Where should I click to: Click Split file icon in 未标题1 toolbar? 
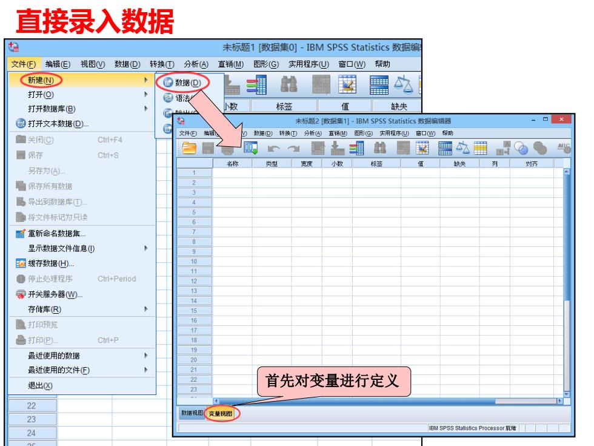pos(379,84)
